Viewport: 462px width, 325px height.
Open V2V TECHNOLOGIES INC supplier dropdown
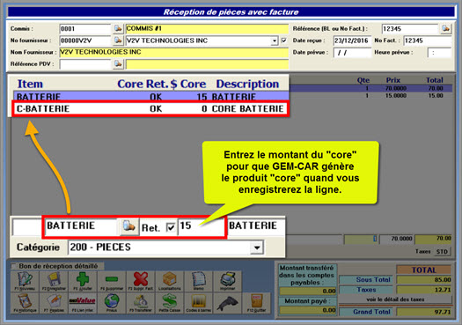click(275, 41)
